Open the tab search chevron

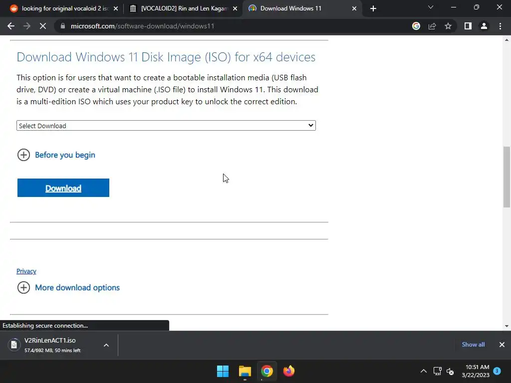click(431, 7)
